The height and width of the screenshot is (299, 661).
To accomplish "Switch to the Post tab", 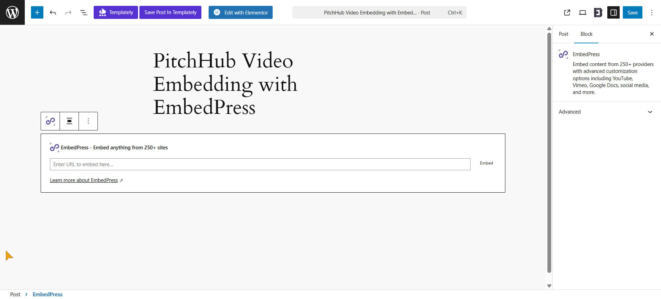I will [563, 34].
